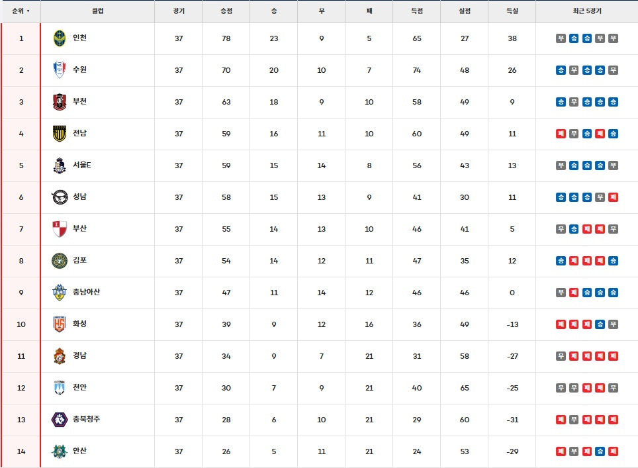
Task: Open the 천안 club name link
Action: tap(79, 387)
